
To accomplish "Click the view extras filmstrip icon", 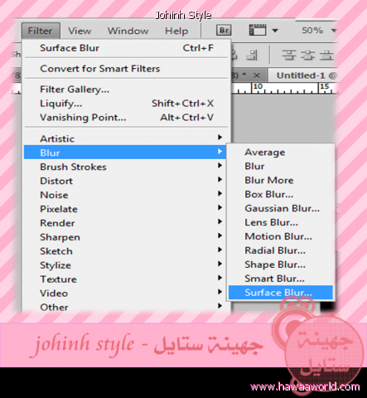I will (x=258, y=30).
